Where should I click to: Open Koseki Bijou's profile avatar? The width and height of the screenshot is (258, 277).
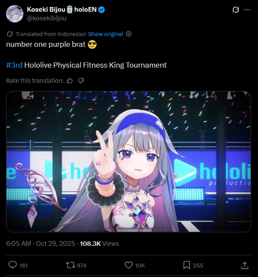(15, 14)
